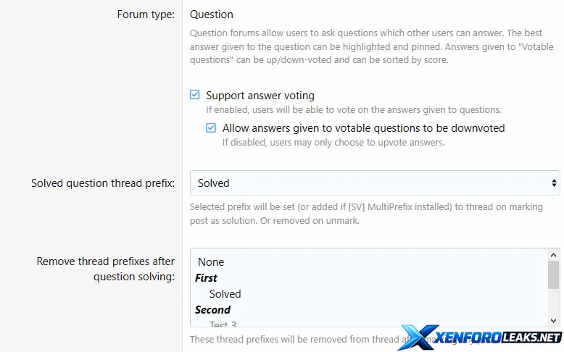Select Solved under the First group in list
Viewport: 564px width, 352px height.
(225, 294)
